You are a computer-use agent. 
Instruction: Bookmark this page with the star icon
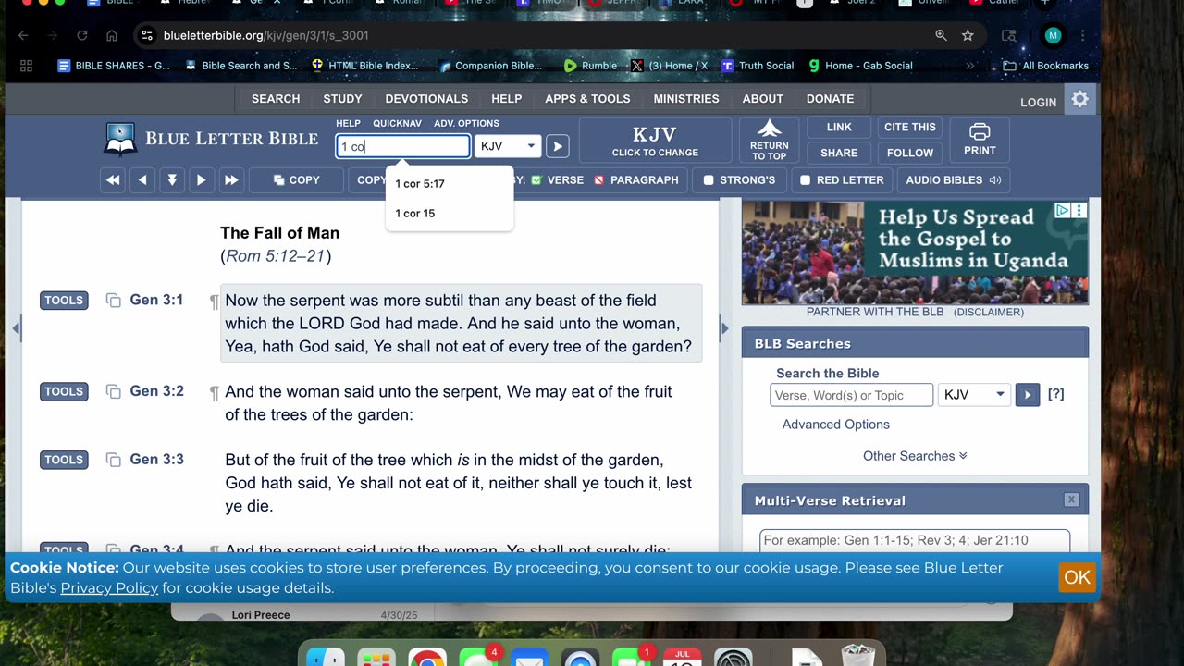coord(968,35)
